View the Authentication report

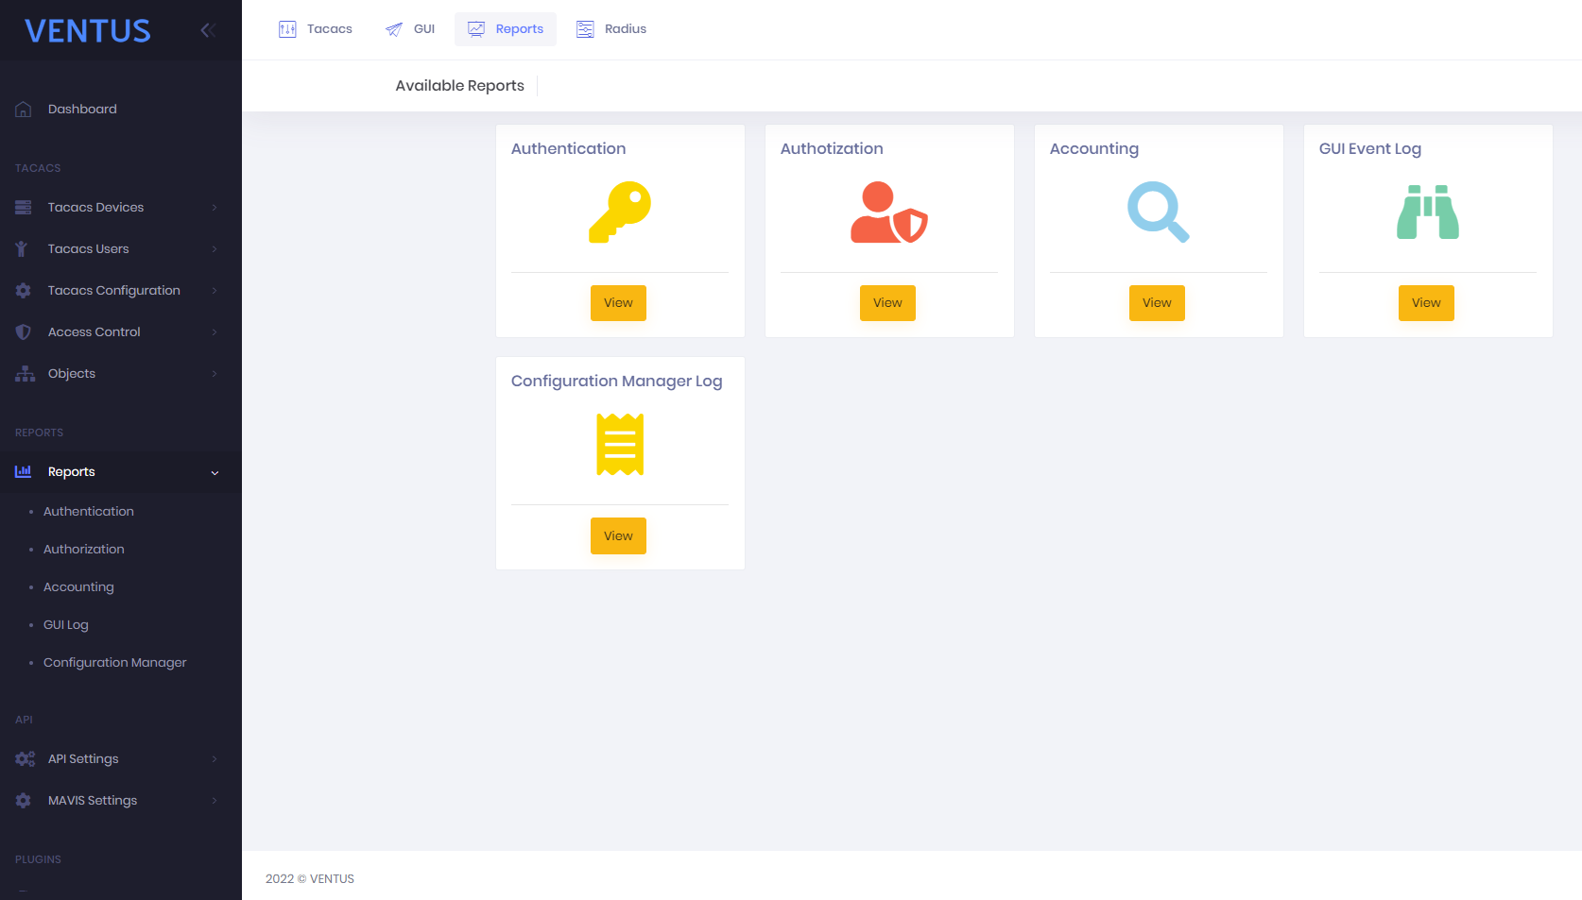point(618,303)
